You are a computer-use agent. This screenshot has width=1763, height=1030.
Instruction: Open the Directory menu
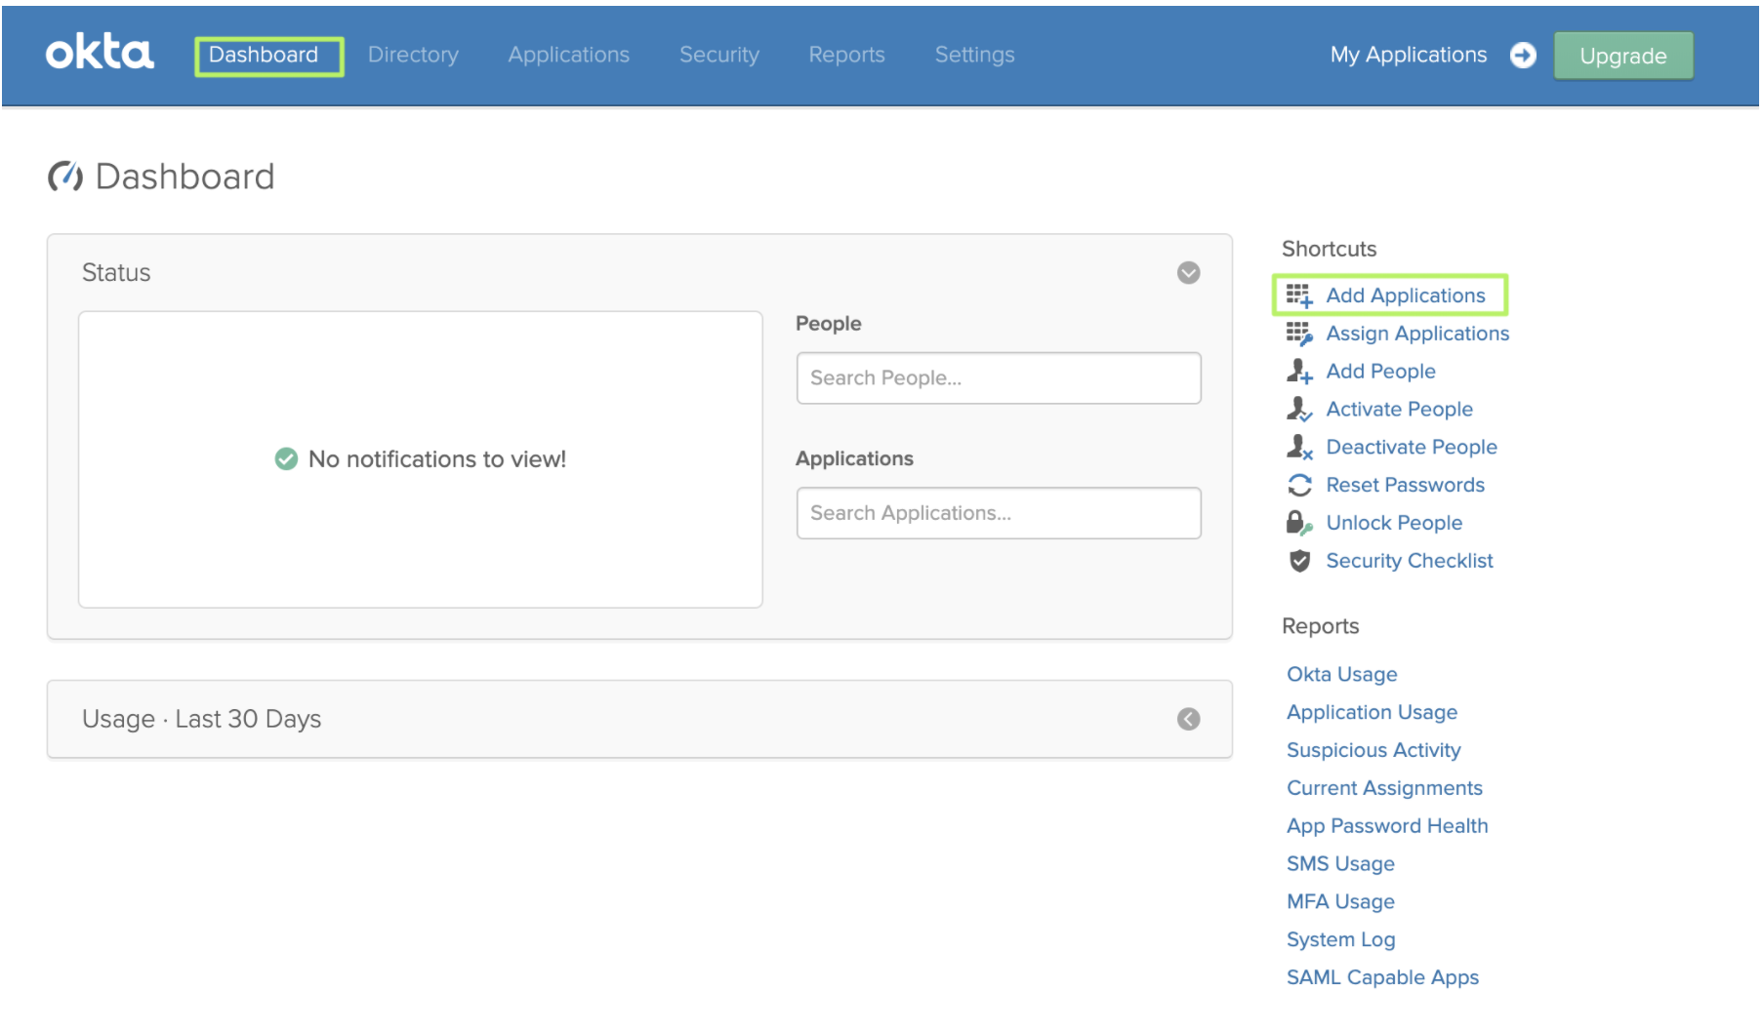pos(413,55)
